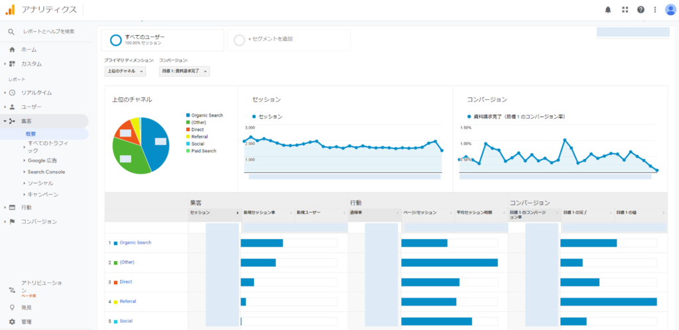Open 管理 in sidebar
Screen dimensions: 679x330
click(26, 322)
